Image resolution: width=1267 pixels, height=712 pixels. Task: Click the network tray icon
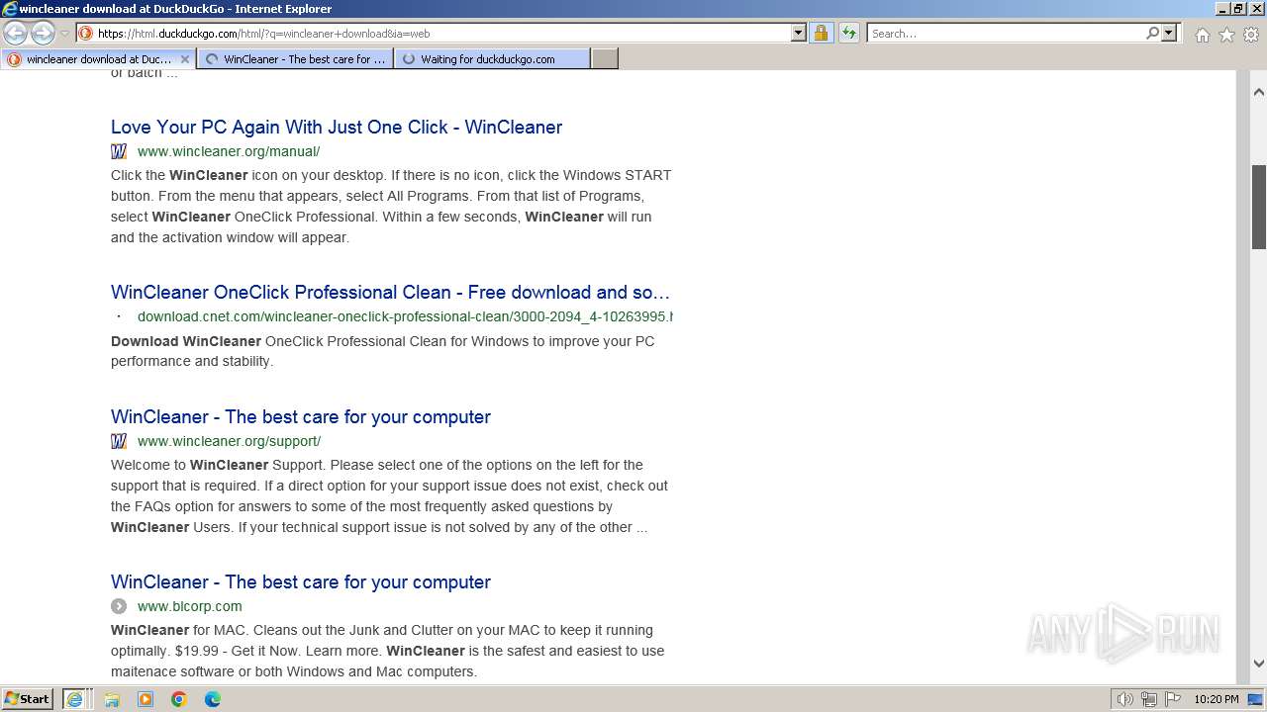[x=1149, y=699]
